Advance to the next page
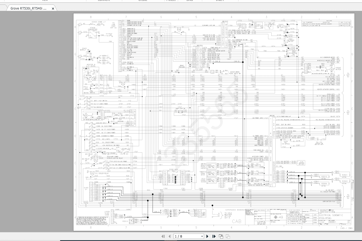Viewport: 362px width, 241px height. (x=208, y=236)
